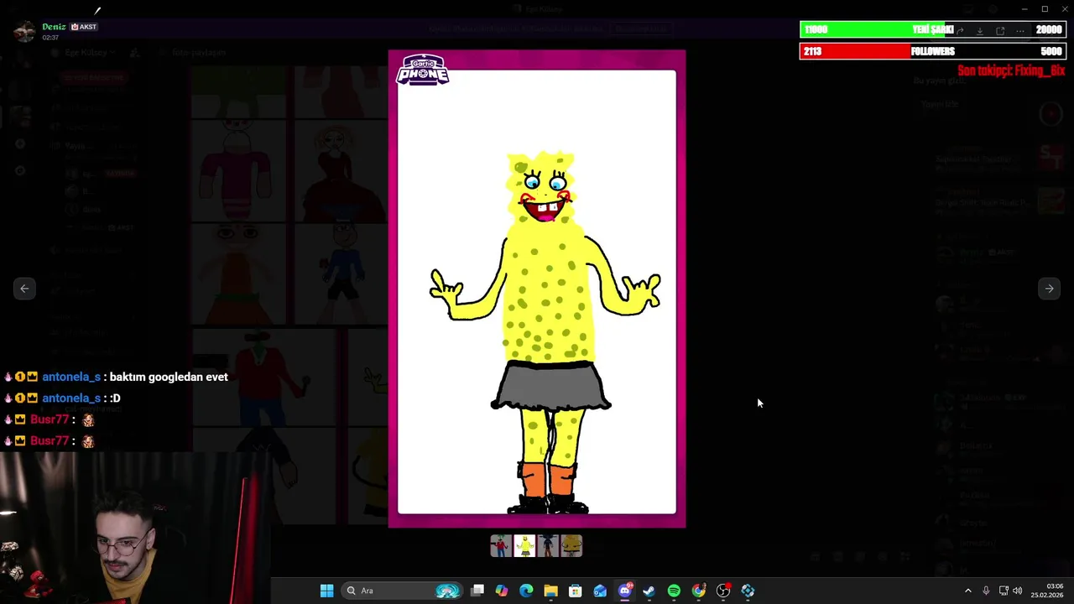Screen dimensions: 1074x604
Task: Switch to OBS Studio on the taskbar
Action: click(723, 591)
